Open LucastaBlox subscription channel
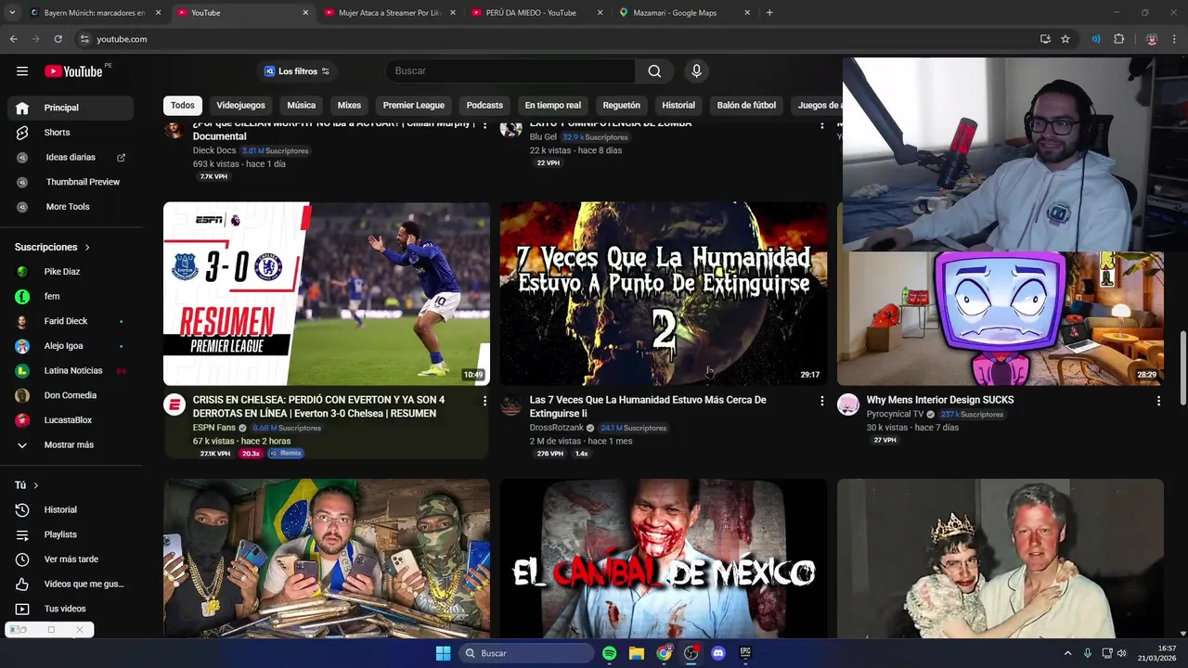This screenshot has height=668, width=1188. click(x=70, y=420)
